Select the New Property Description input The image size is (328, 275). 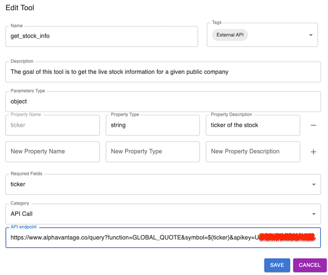pyautogui.click(x=253, y=151)
